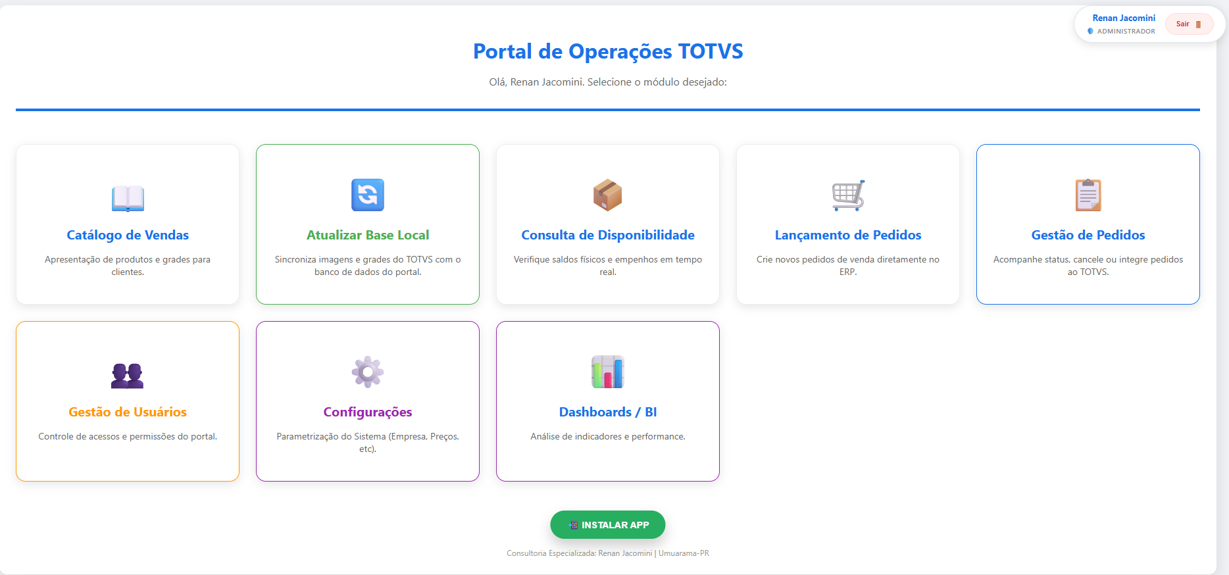
Task: Click the shield icon next to ADMINISTRADOR
Action: (1090, 31)
